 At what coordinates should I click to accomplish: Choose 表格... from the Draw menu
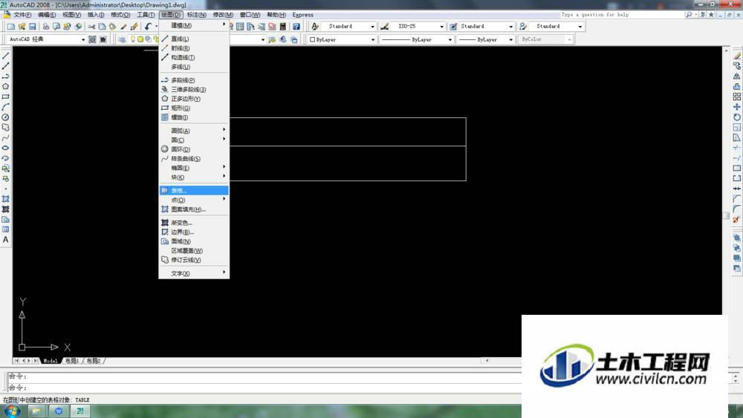point(194,190)
